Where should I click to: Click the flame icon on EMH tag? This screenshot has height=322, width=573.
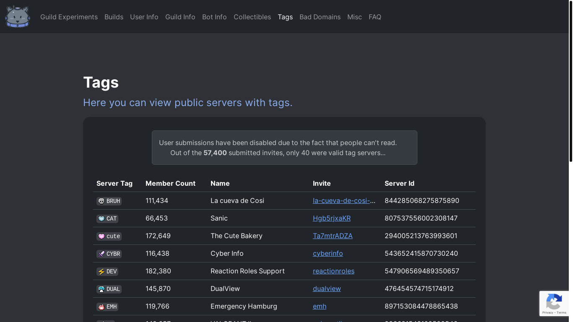pos(101,307)
